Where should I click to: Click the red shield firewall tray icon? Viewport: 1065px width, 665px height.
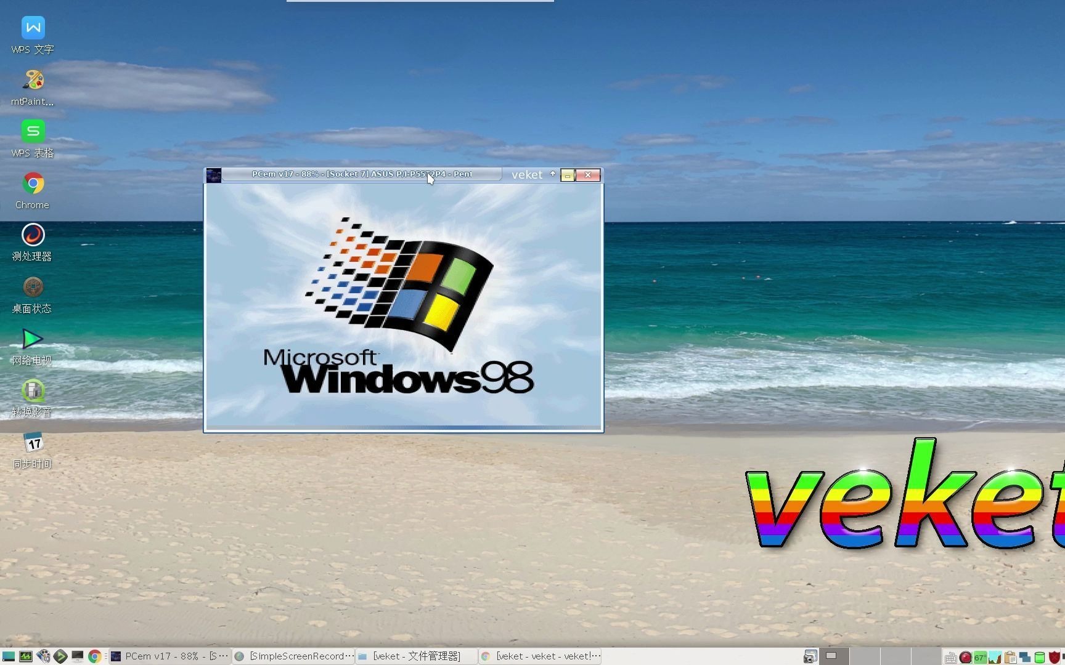[x=1054, y=658]
